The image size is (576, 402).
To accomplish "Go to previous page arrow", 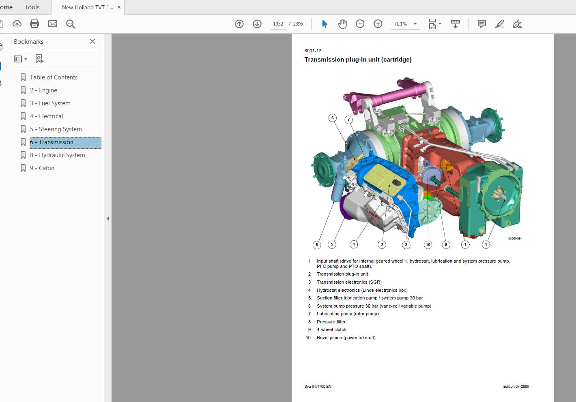I will [x=239, y=24].
